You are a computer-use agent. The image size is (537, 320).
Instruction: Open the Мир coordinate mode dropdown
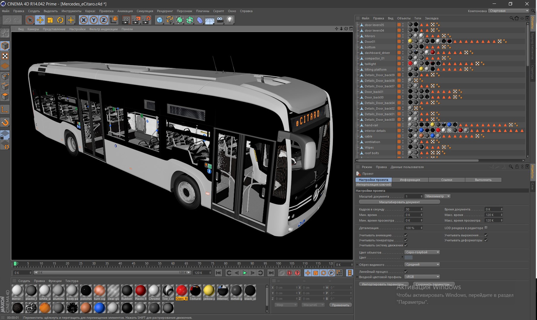(286, 305)
